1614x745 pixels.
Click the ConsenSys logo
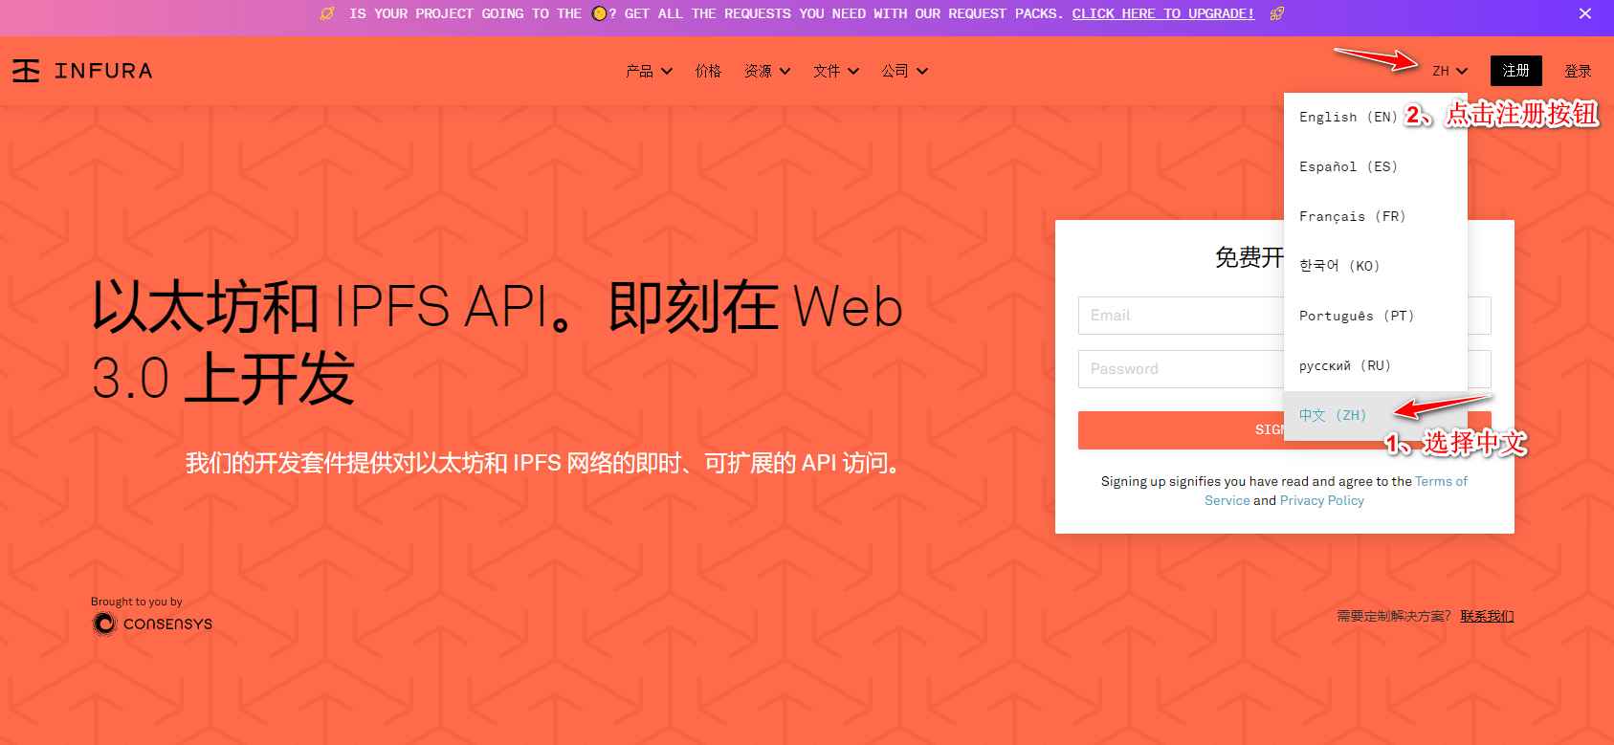coord(152,624)
